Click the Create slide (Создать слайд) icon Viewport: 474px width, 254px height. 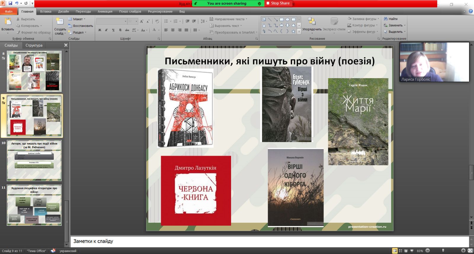point(60,22)
